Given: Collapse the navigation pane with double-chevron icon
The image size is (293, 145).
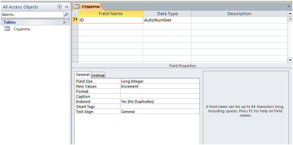Looking at the screenshot, I should click(x=66, y=7).
